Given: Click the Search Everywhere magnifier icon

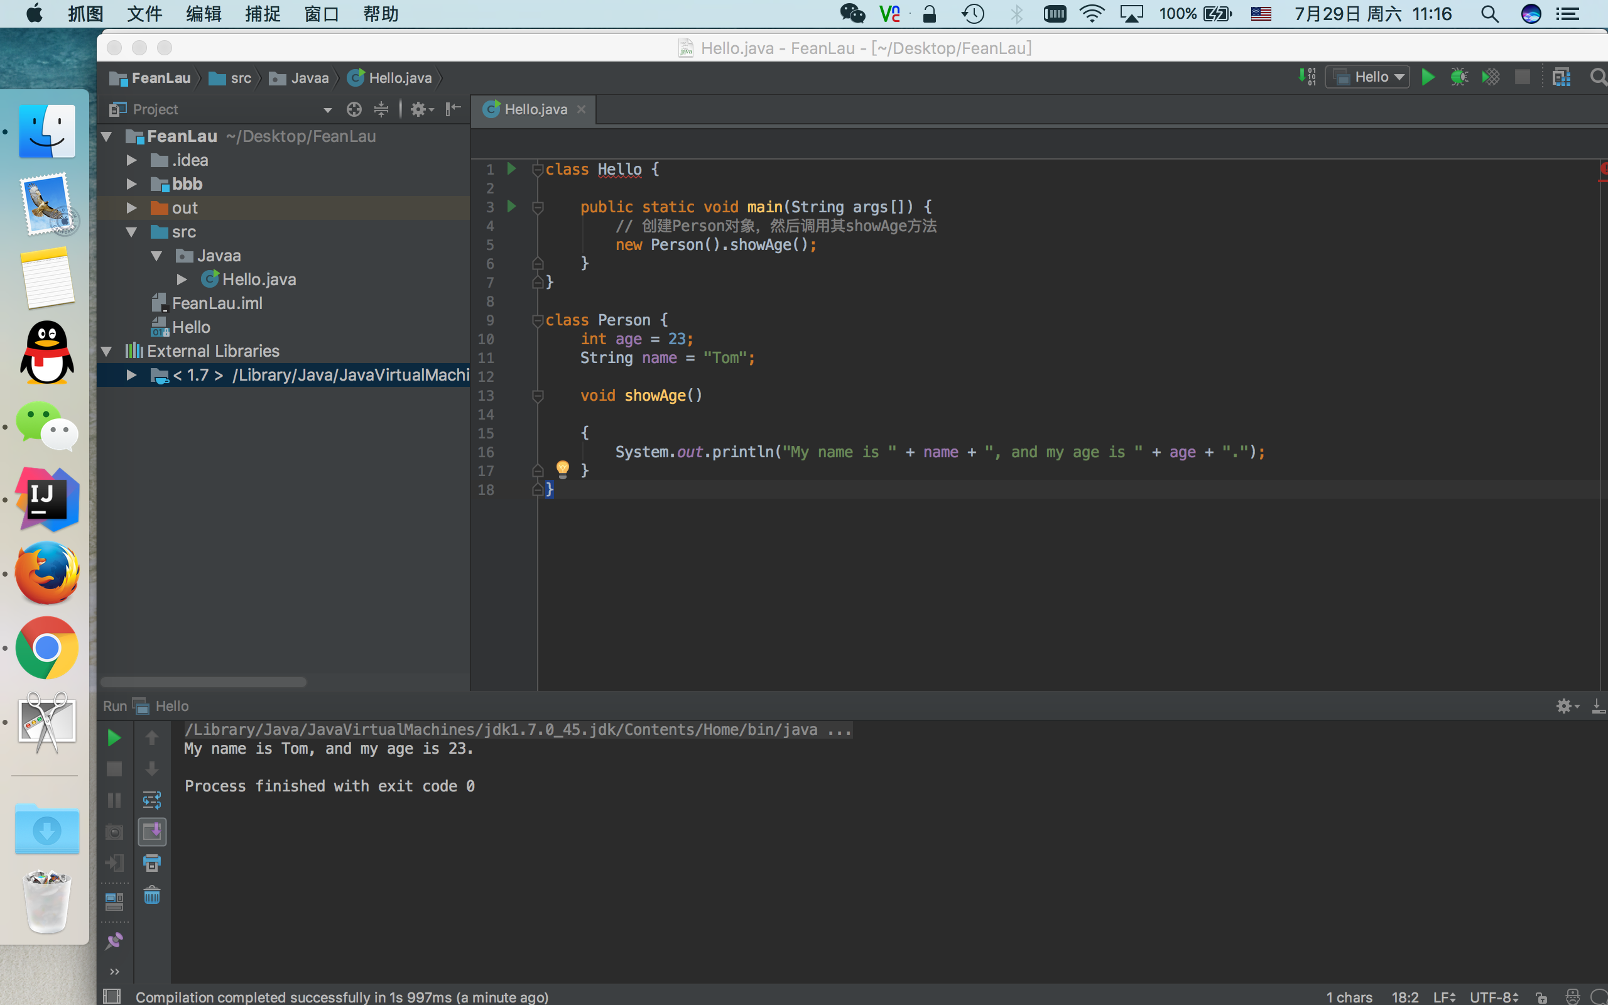Looking at the screenshot, I should coord(1598,77).
